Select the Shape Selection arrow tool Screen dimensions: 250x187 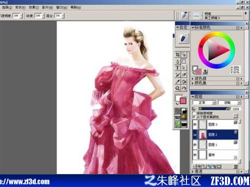pyautogui.click(x=184, y=68)
